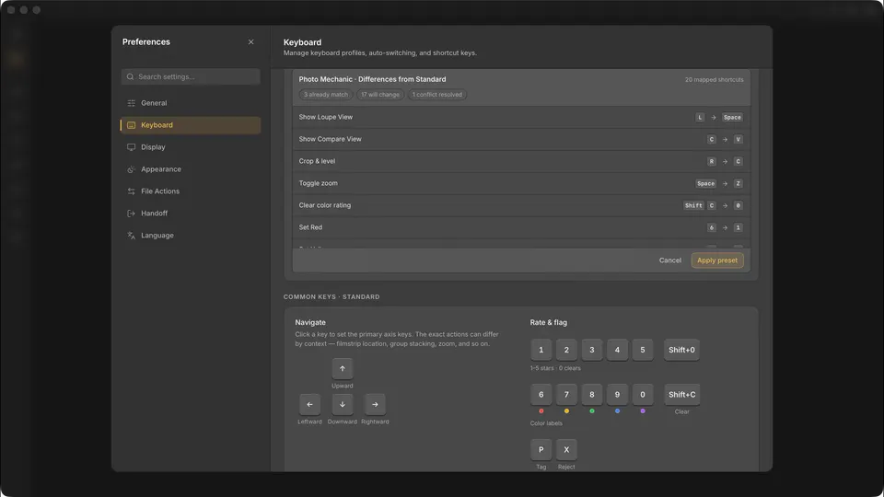Open the General settings section
884x497 pixels.
191,103
